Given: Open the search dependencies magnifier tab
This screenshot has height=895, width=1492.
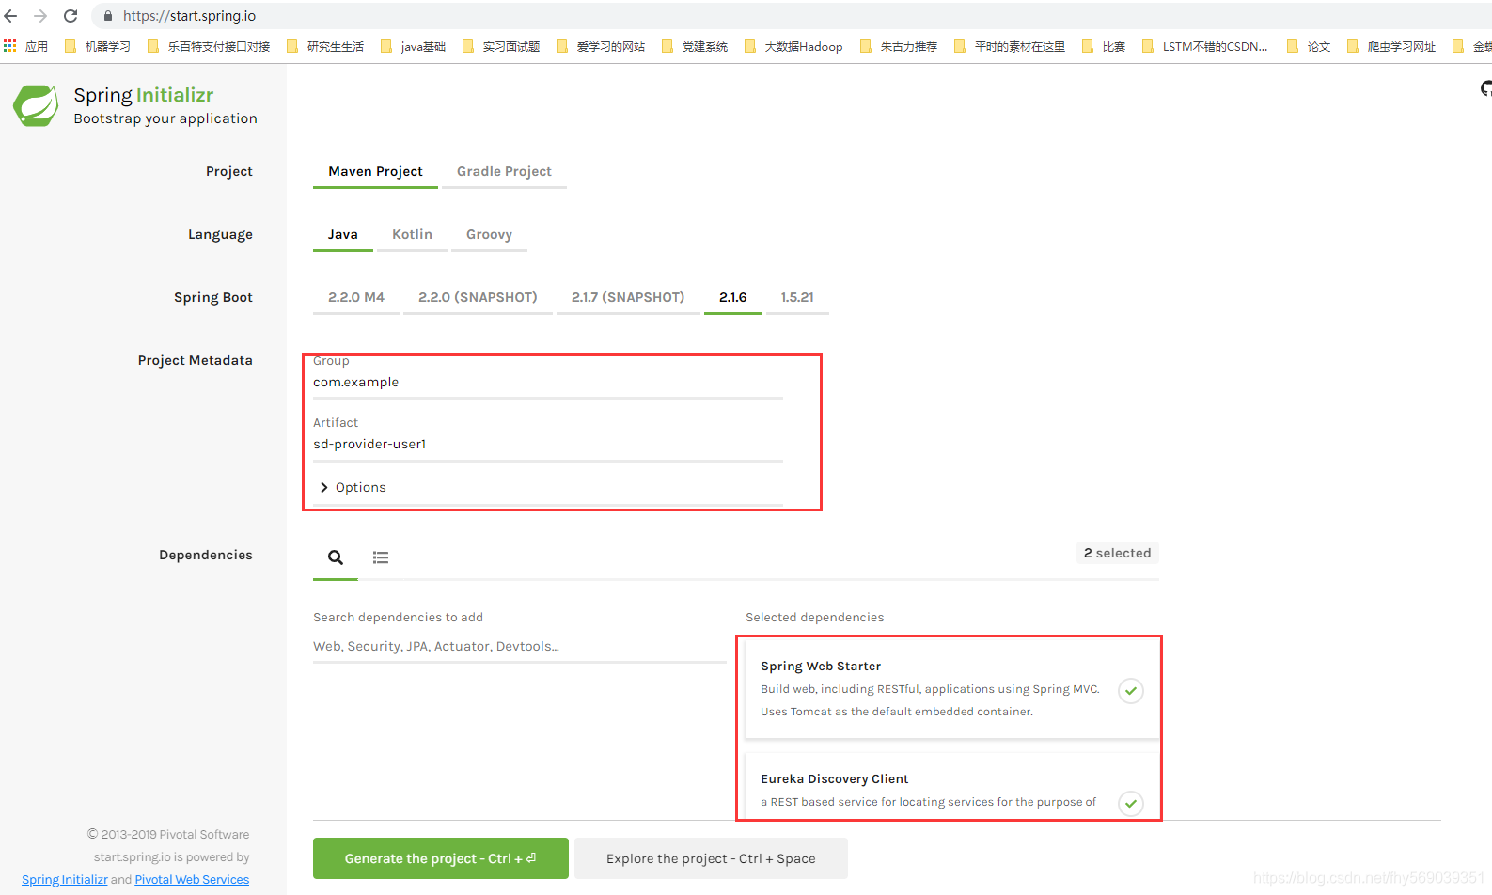Looking at the screenshot, I should 336,557.
